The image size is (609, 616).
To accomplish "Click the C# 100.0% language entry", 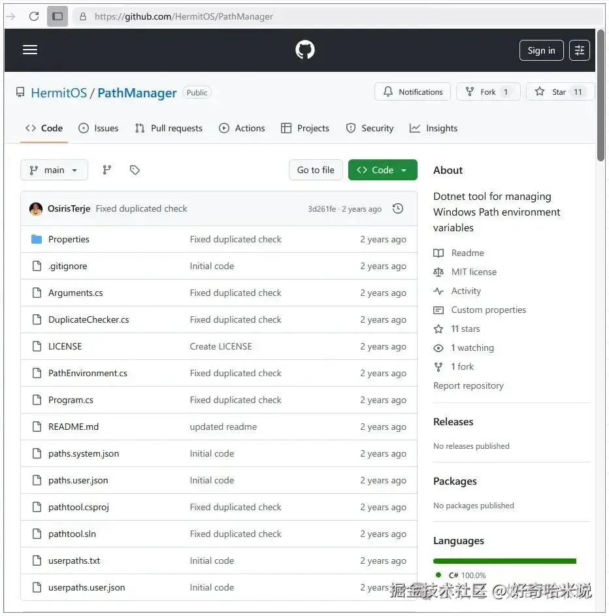I will [461, 575].
